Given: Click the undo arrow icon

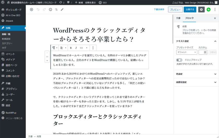Looking at the screenshot, I should 38,9.
